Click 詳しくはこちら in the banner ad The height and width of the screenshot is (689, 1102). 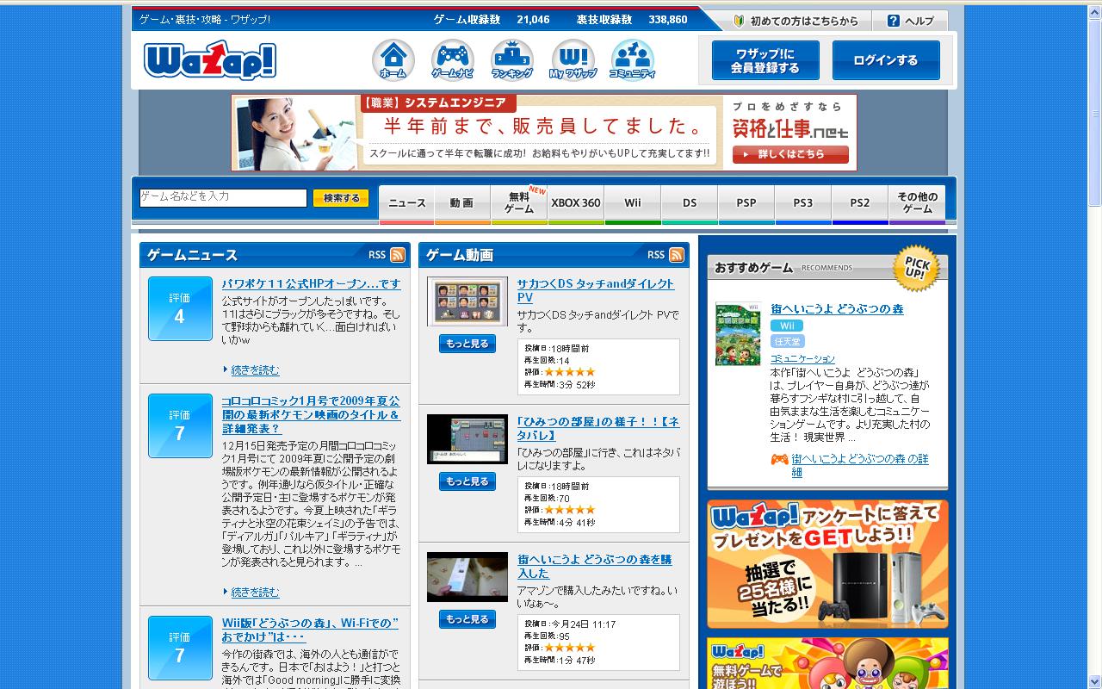coord(790,154)
